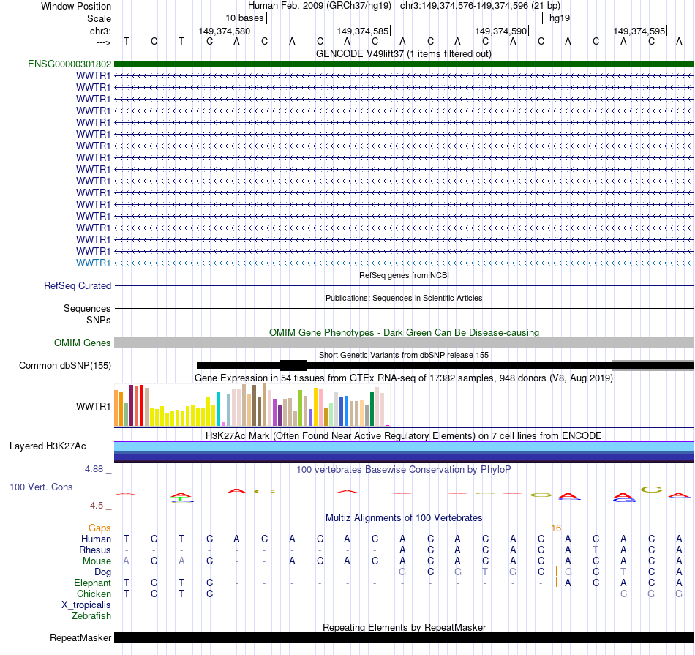This screenshot has height=655, width=695.
Task: Click the gray OMIM Genes bar
Action: (x=404, y=343)
